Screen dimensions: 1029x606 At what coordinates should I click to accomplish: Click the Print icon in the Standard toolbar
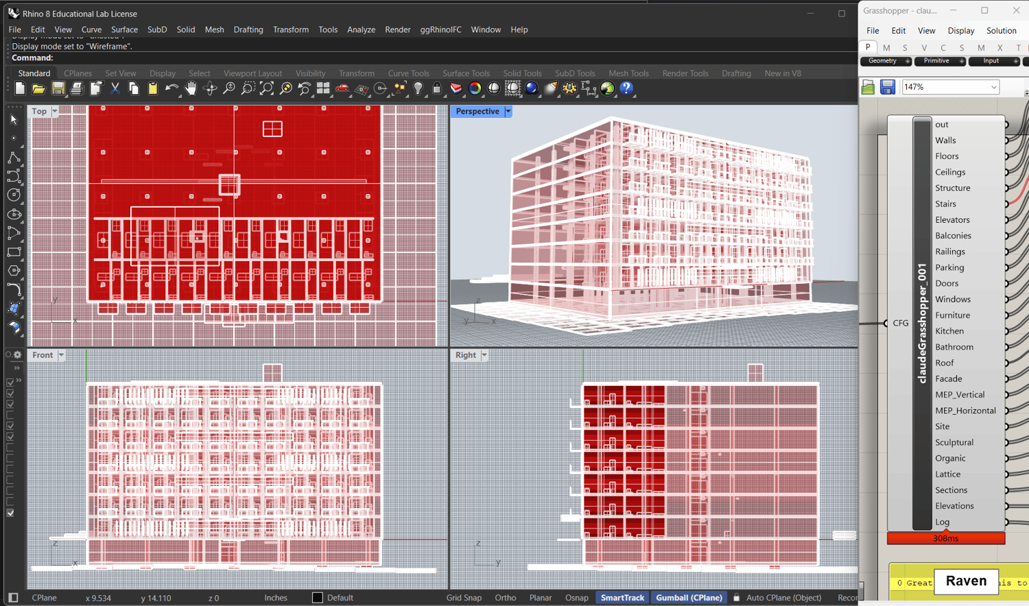77,88
